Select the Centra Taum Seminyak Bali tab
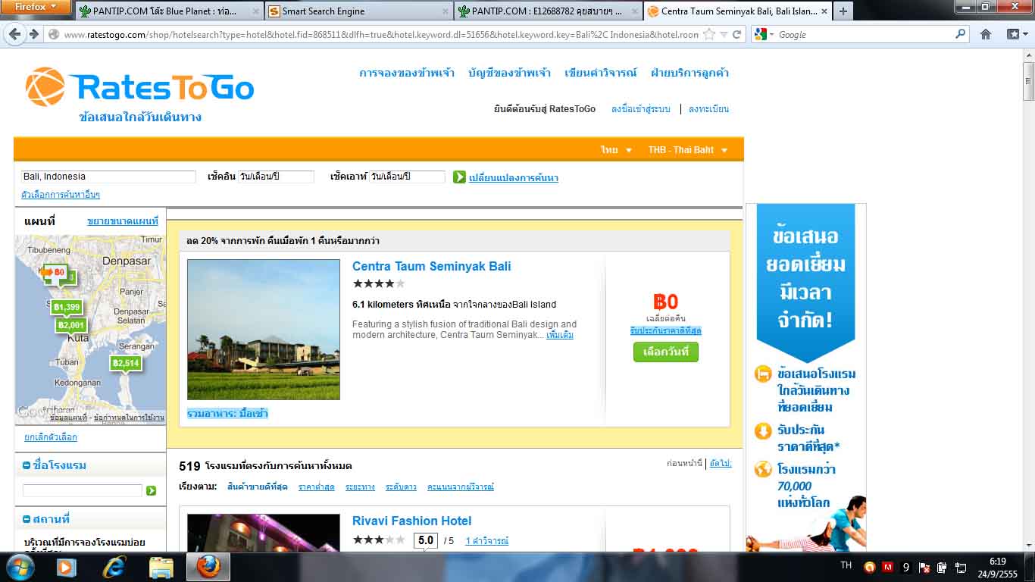Screen dimensions: 1035x582 736,11
